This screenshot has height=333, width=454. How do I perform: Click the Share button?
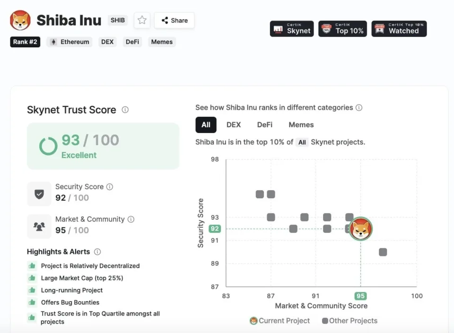click(175, 20)
